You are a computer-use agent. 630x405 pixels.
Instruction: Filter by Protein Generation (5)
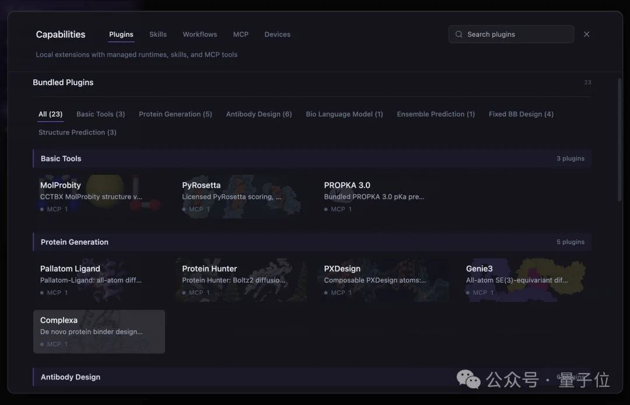point(175,114)
